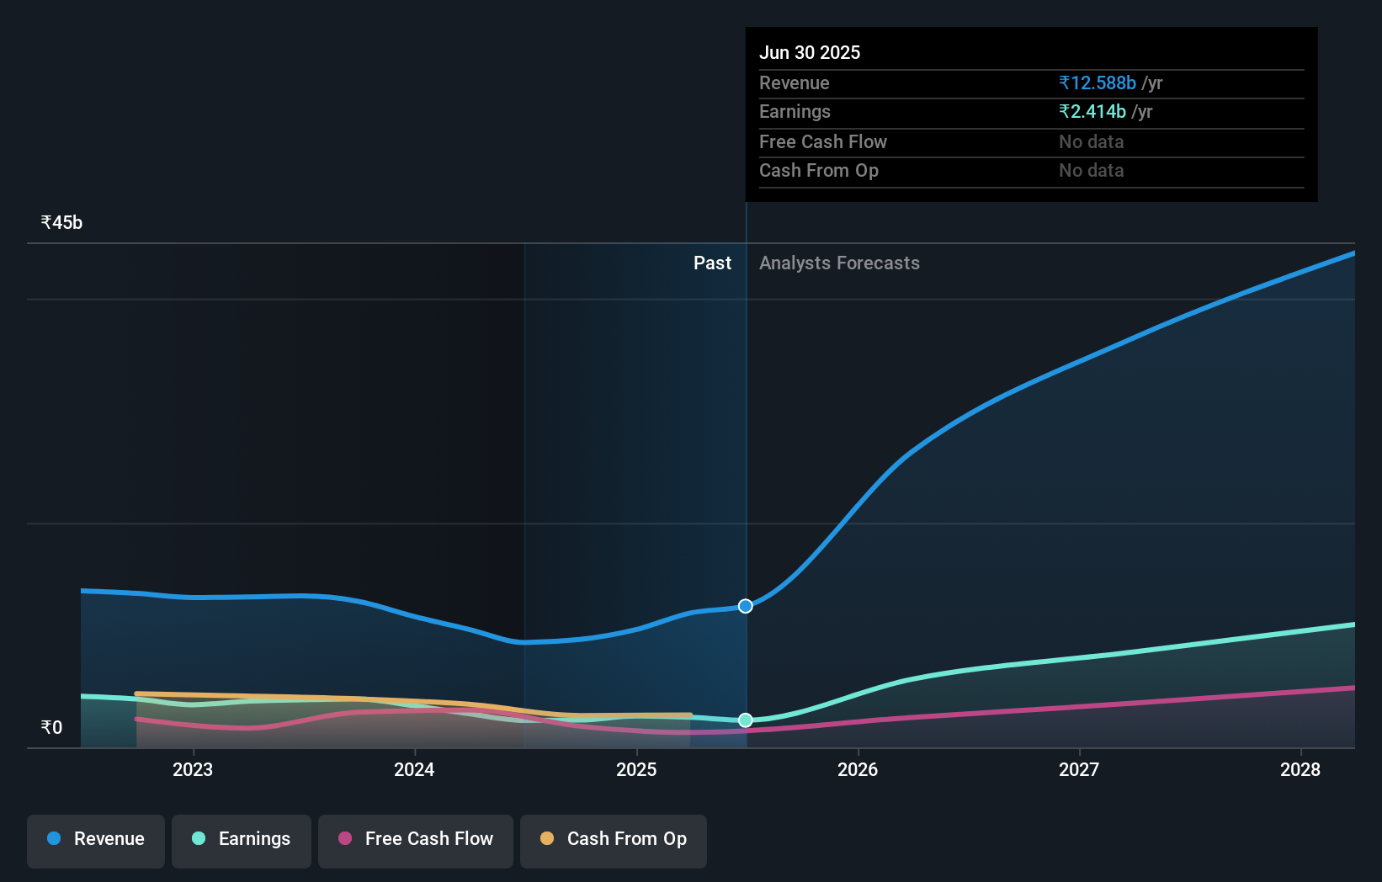The image size is (1382, 882).
Task: Toggle the Revenue series visibility
Action: pos(95,841)
